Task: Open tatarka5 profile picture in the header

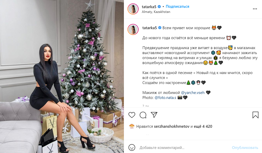Action: click(x=133, y=9)
